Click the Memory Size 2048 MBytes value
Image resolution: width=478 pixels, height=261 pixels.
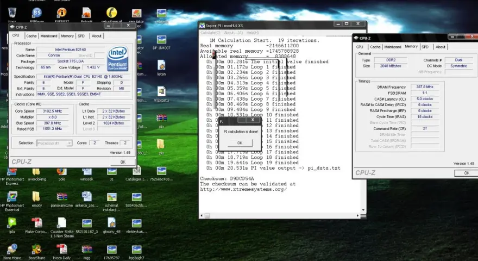click(391, 66)
